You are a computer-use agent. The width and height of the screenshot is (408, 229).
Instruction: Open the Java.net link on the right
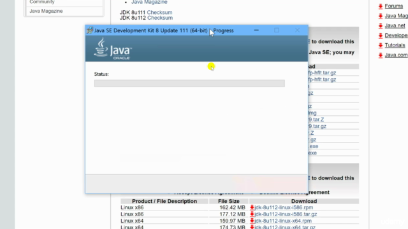(x=395, y=25)
